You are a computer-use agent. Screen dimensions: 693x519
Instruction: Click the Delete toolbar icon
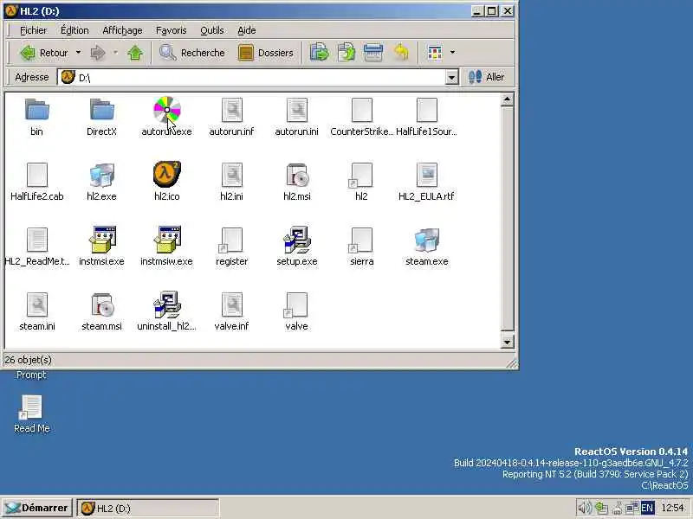coord(373,53)
